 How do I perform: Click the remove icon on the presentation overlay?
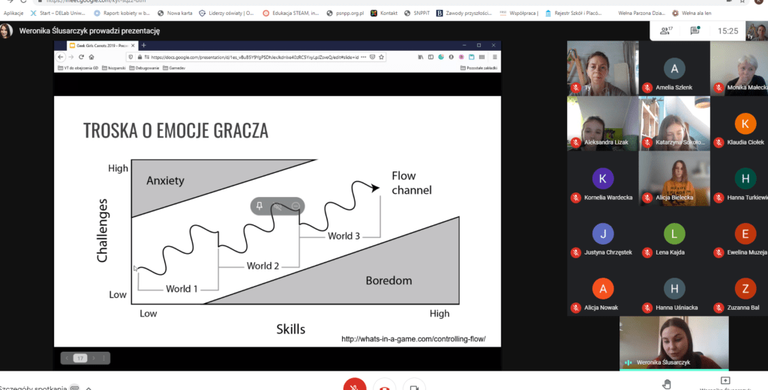click(295, 207)
